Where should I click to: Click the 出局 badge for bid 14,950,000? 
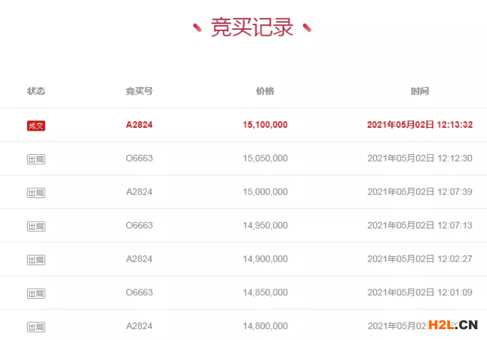coord(36,226)
